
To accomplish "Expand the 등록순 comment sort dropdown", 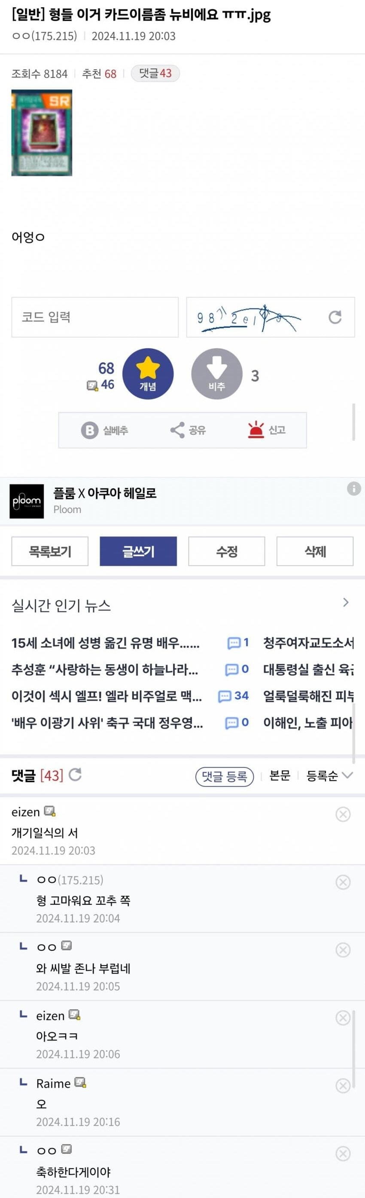I will point(330,776).
